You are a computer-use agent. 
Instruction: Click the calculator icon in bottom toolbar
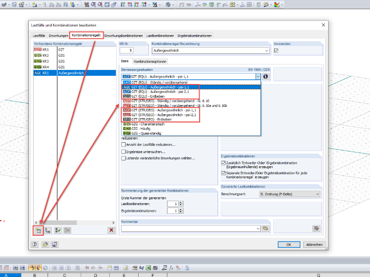point(155,268)
